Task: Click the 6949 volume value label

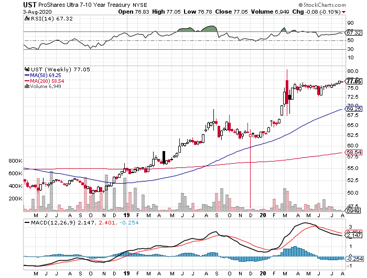Action: 353,210
